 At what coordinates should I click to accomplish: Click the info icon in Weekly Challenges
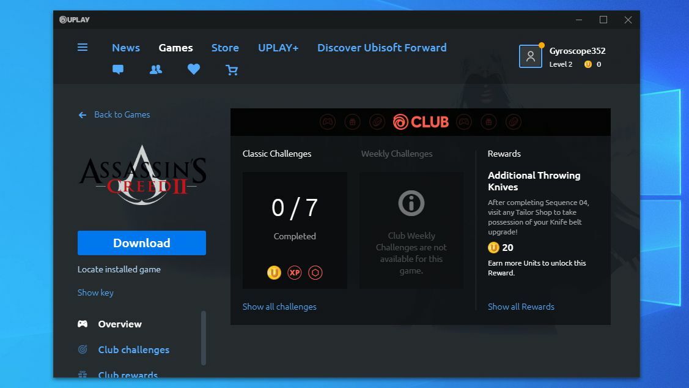411,203
